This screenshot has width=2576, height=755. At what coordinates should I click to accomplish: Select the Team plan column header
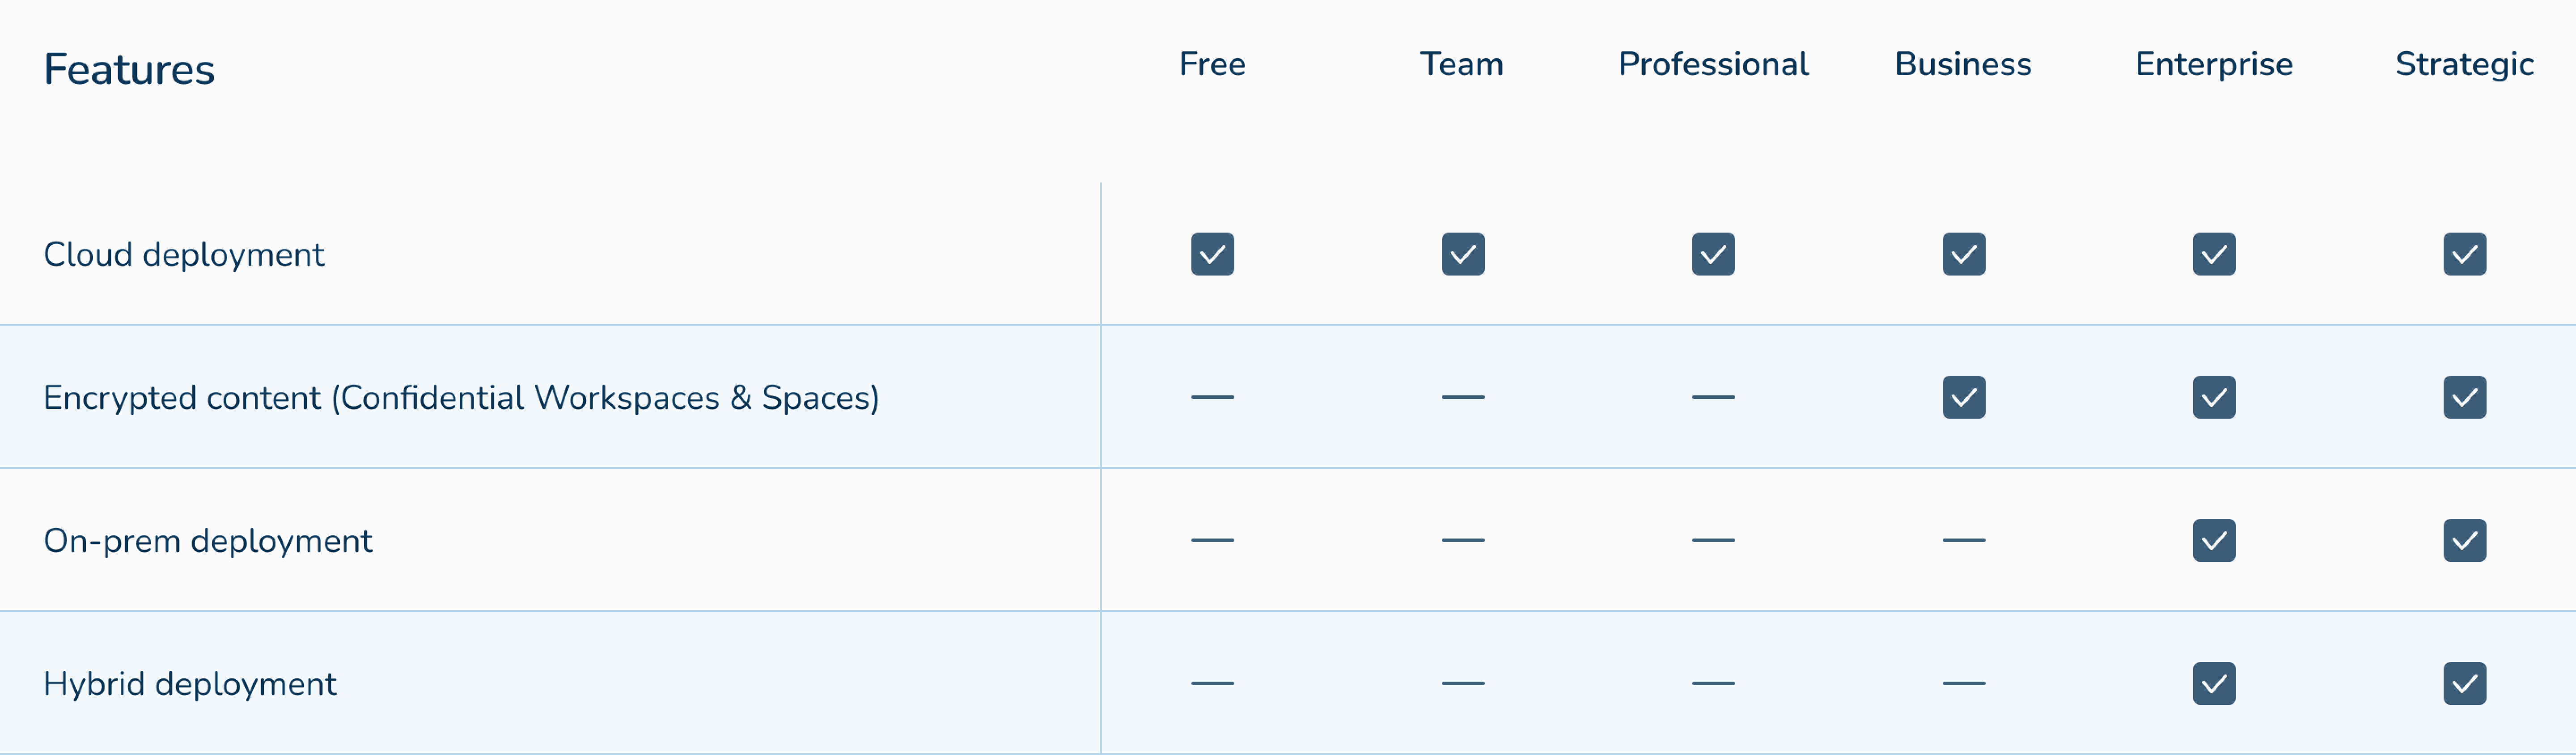[1461, 64]
